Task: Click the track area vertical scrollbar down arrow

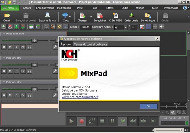Action: point(188,100)
